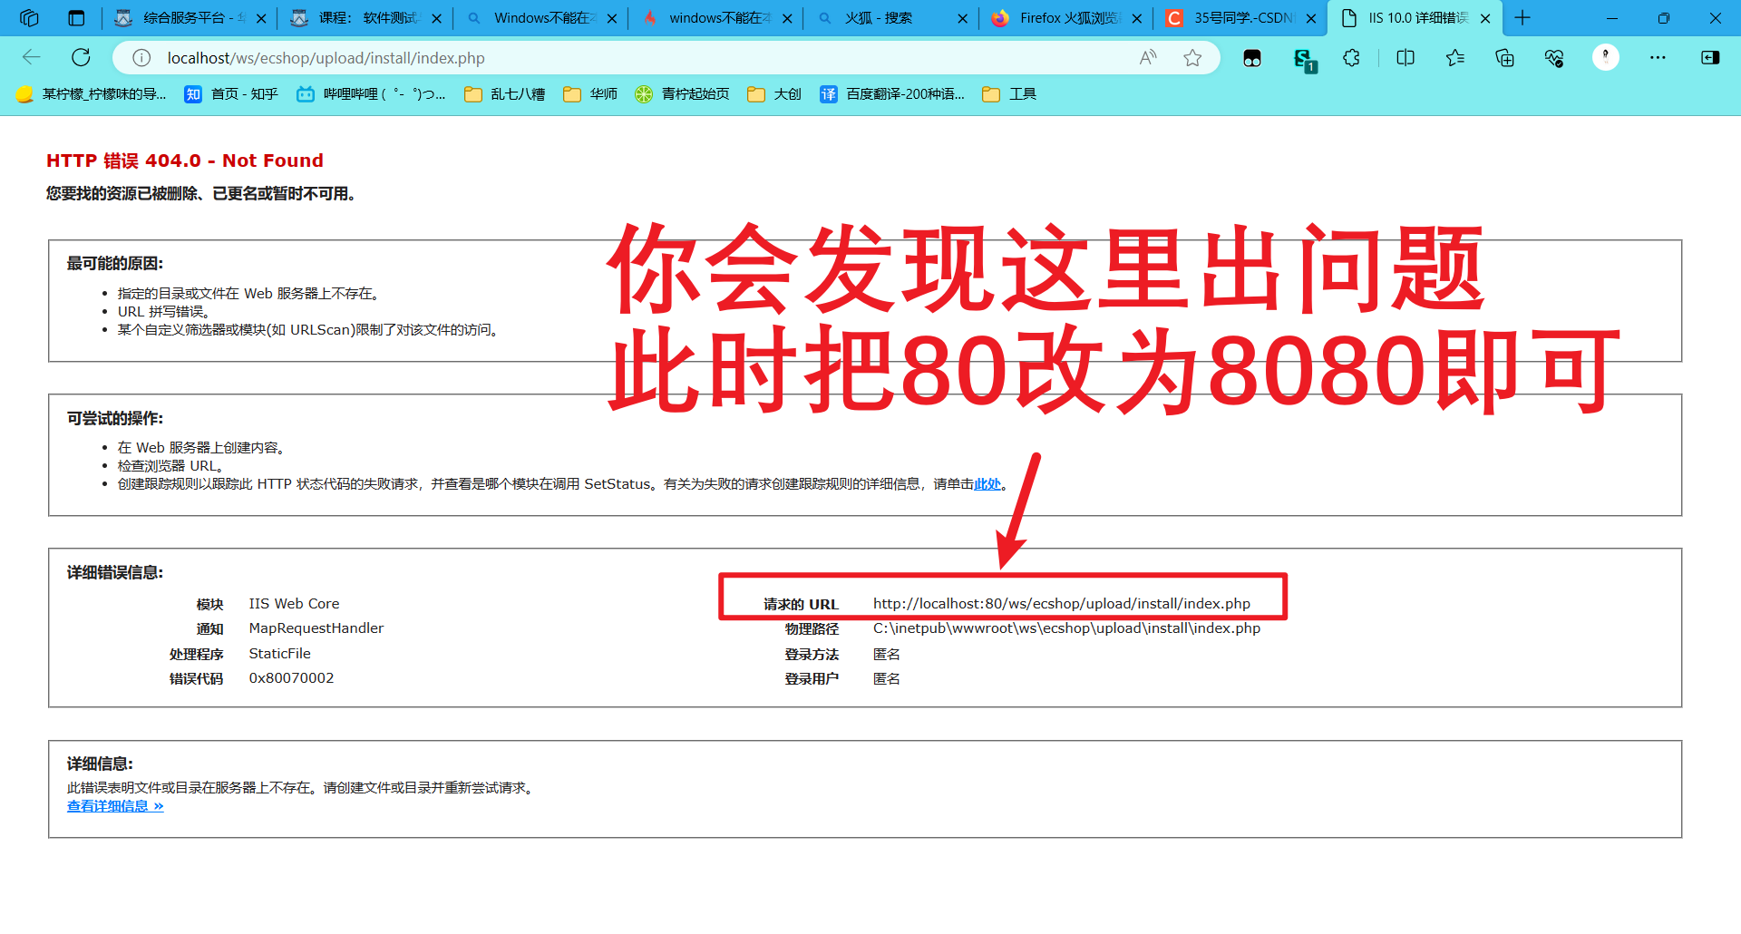
Task: Open the tab actions menu icon
Action: [76, 17]
